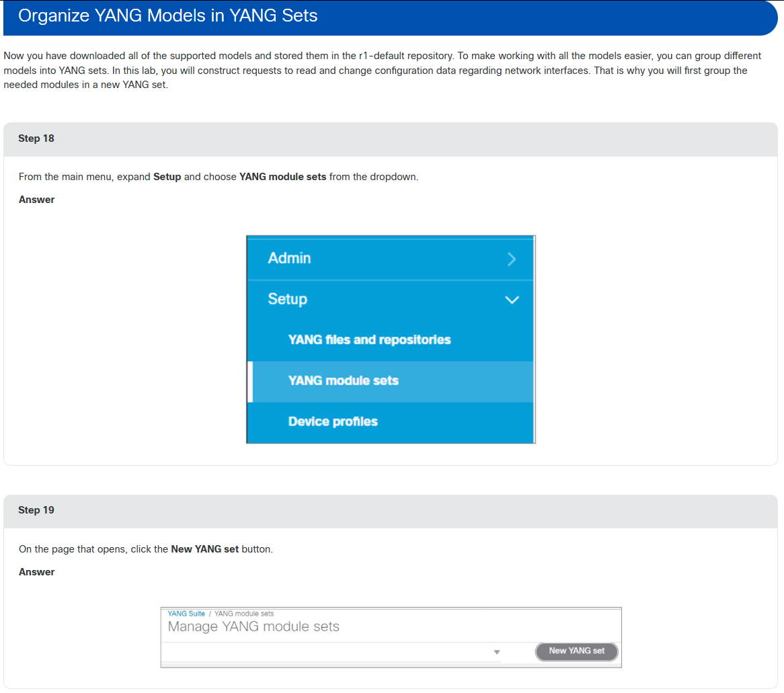Choose YANG module sets entry
784x693 pixels.
[x=391, y=381]
